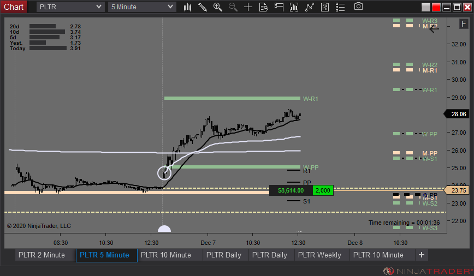Viewport: 474px width, 276px height.
Task: Click the M-PP pivot label
Action: click(x=430, y=153)
